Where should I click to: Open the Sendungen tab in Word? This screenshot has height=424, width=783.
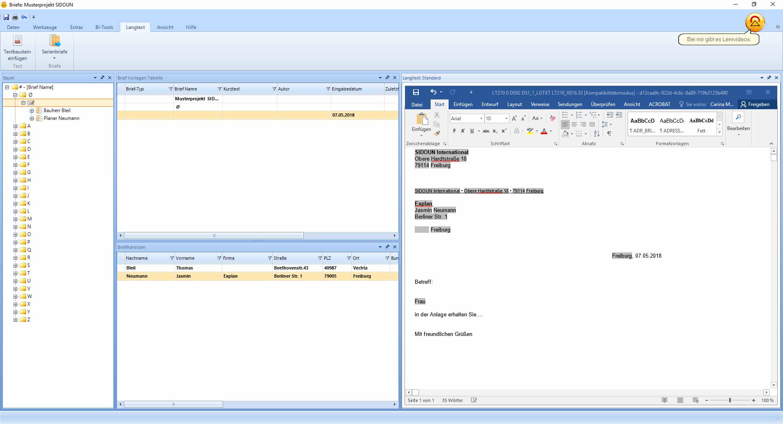tap(570, 104)
